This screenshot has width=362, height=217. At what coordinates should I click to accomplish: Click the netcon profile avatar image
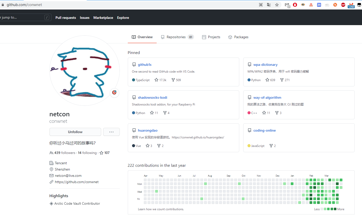[x=85, y=71]
